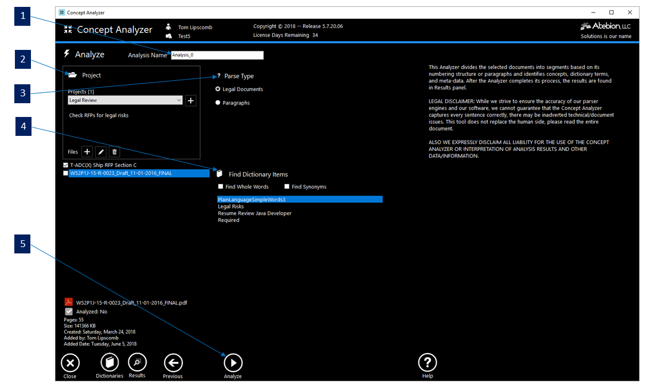
Task: Click the Tom Lipscomb user name
Action: [195, 28]
